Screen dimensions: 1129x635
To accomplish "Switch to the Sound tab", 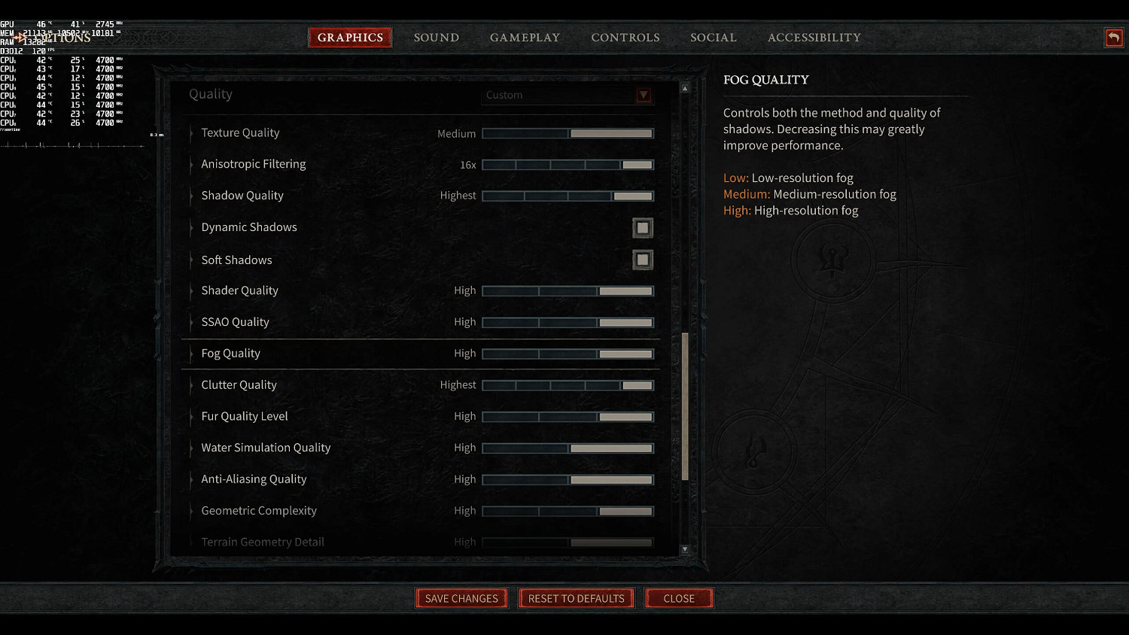I will point(437,38).
